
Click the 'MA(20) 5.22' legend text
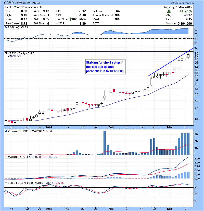(x=14, y=56)
